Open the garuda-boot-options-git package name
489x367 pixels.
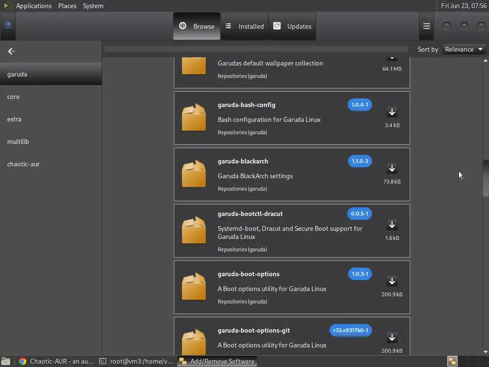coord(254,331)
